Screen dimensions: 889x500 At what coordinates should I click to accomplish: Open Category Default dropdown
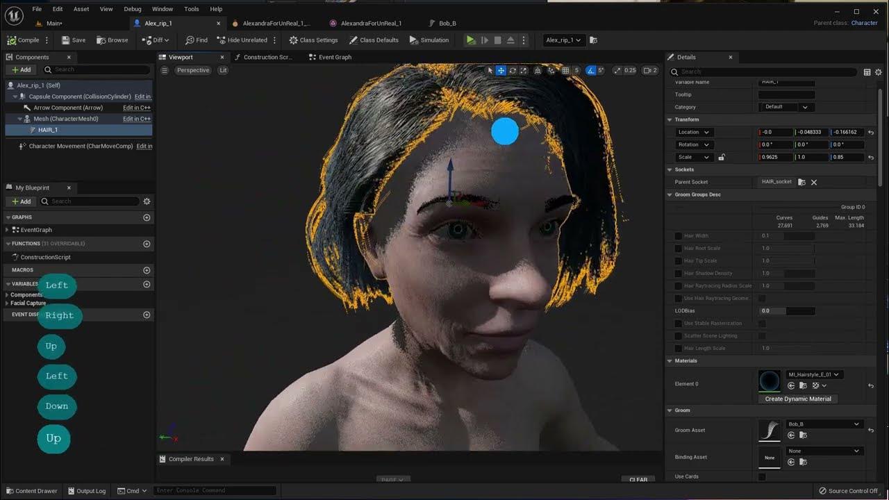[787, 107]
